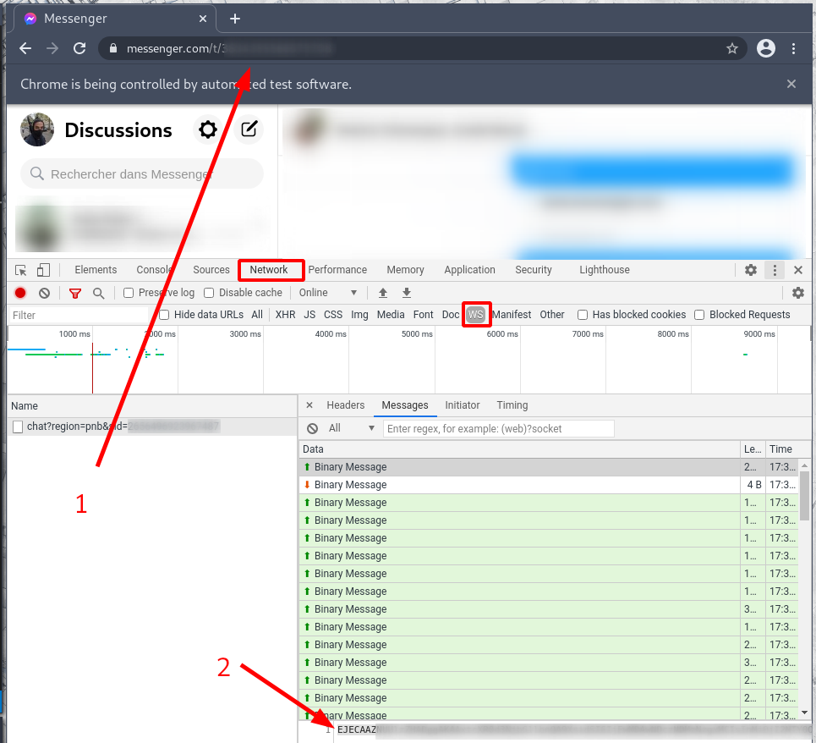Filter requests by JS
The height and width of the screenshot is (743, 816).
309,315
